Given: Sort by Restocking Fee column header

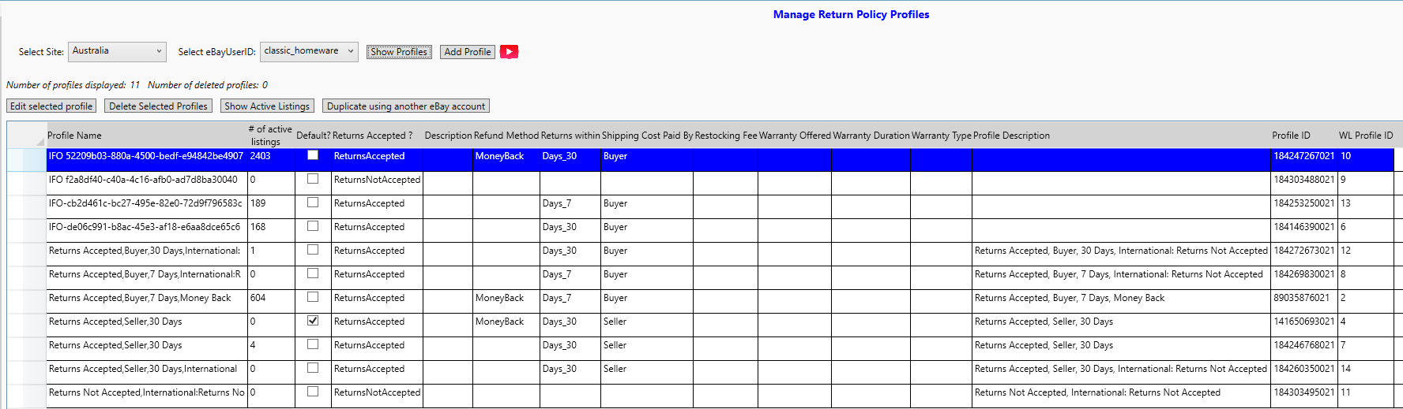Looking at the screenshot, I should click(x=725, y=136).
